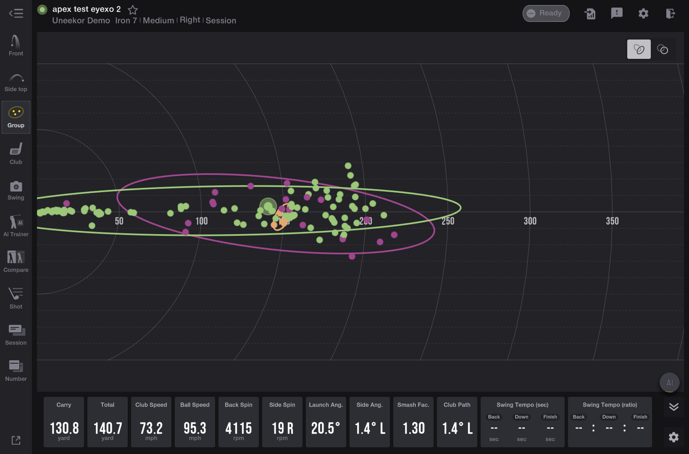Click the round AI assistant button
The height and width of the screenshot is (454, 689).
tap(670, 383)
